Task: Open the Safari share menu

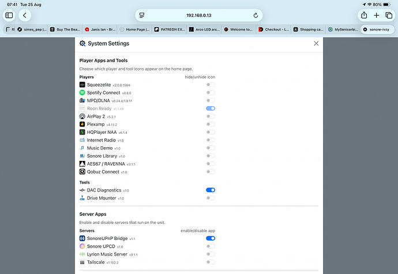Action: (364, 15)
